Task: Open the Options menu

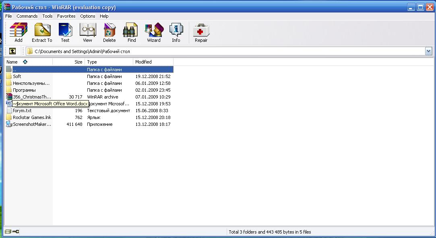Action: click(88, 16)
